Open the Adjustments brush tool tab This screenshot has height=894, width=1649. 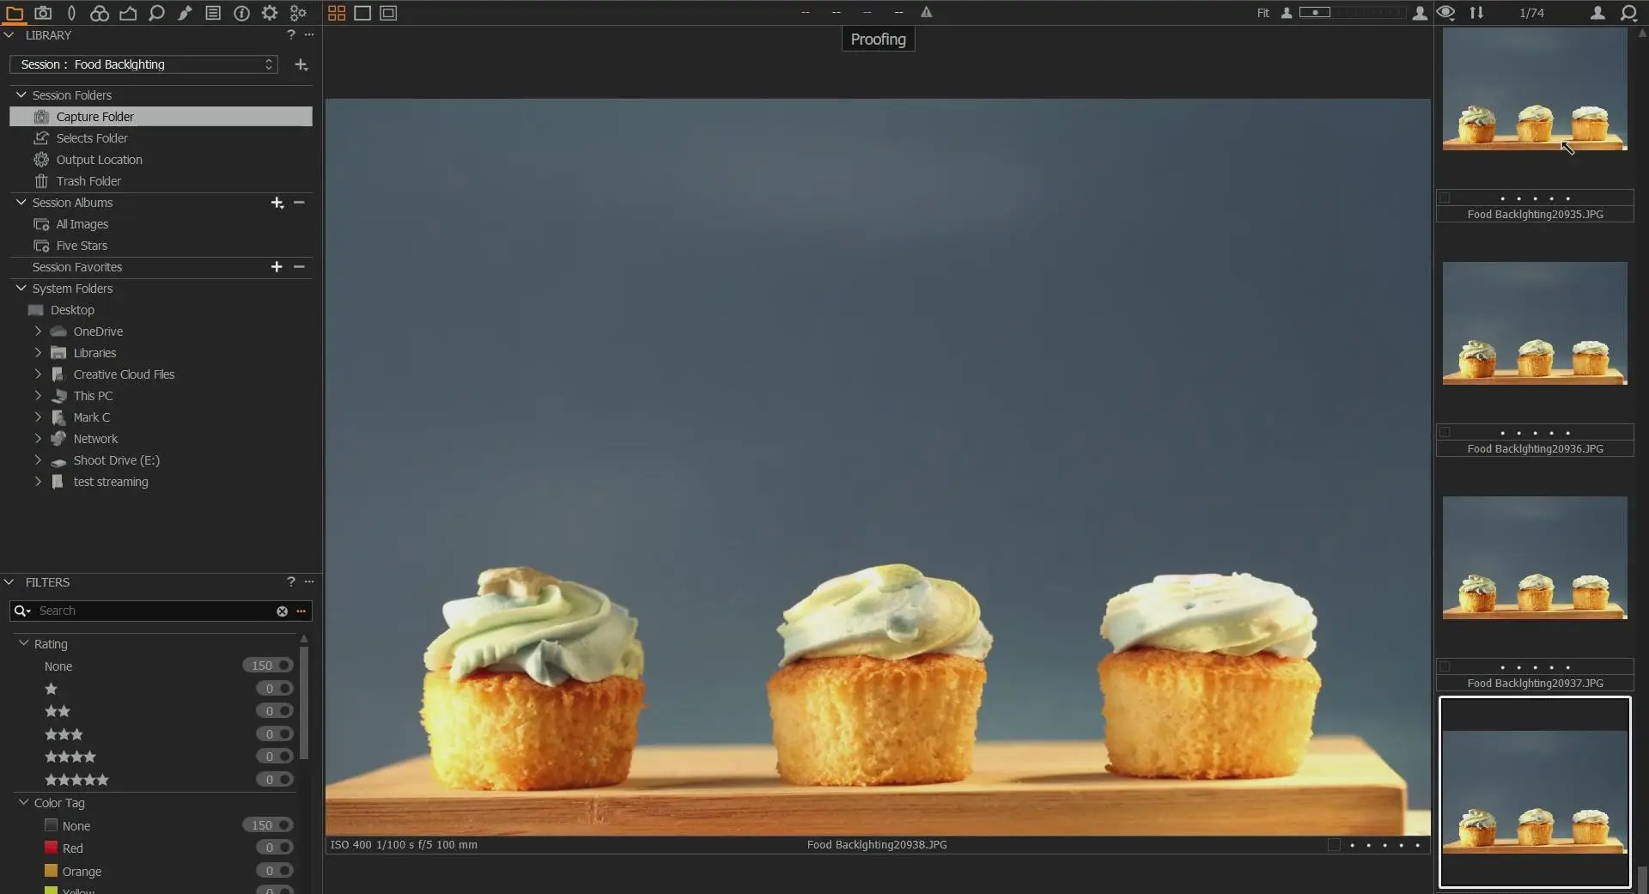(x=185, y=13)
